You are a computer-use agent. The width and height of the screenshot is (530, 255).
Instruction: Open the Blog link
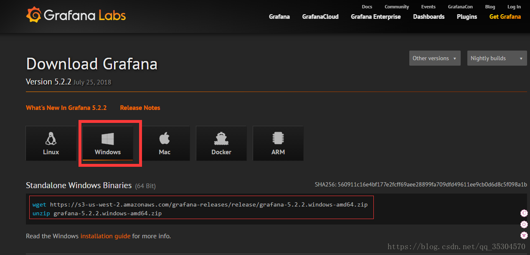pos(490,7)
